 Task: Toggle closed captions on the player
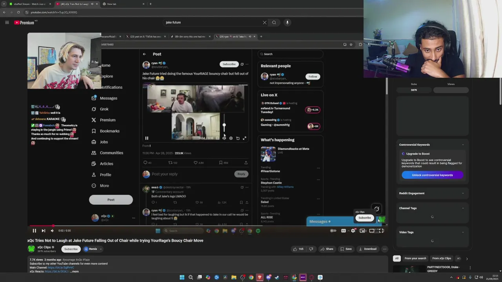[x=344, y=231]
